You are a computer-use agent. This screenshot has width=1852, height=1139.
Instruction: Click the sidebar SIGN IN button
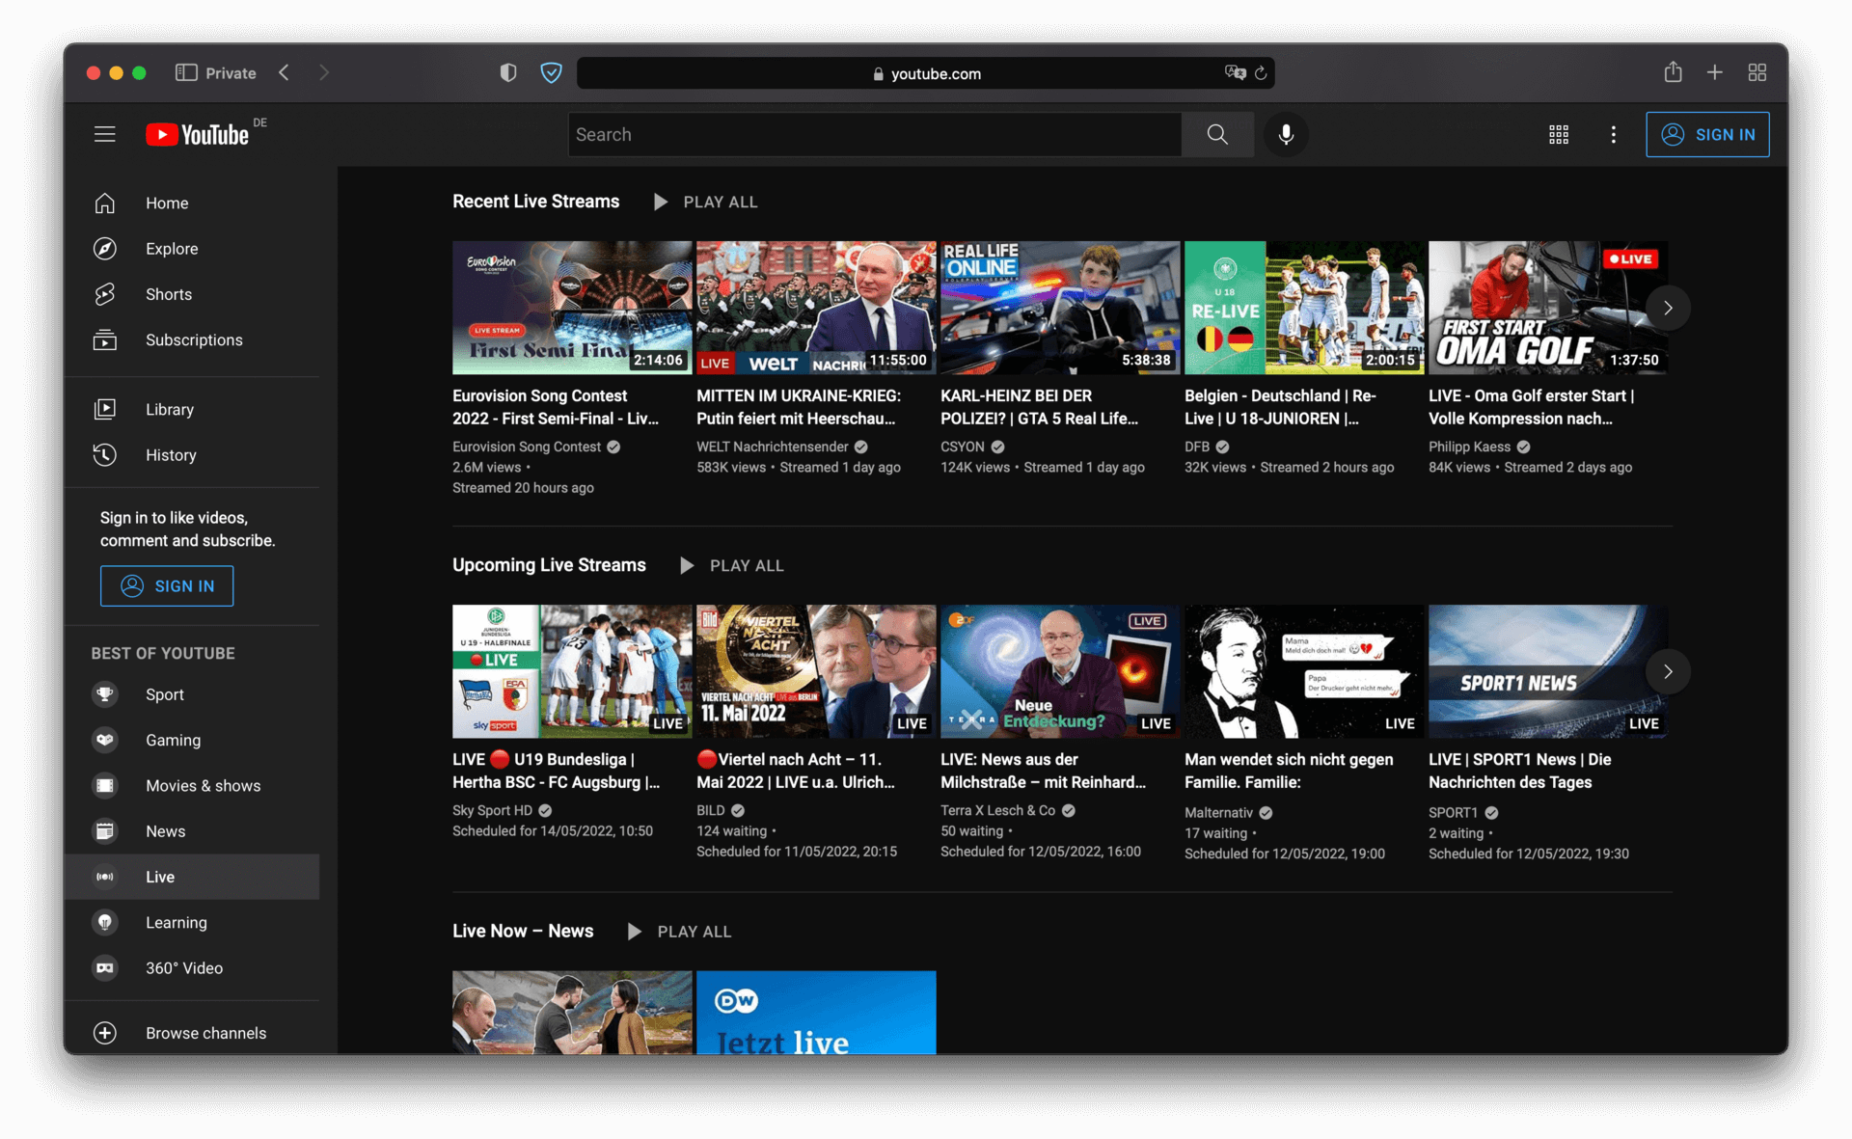click(x=167, y=585)
